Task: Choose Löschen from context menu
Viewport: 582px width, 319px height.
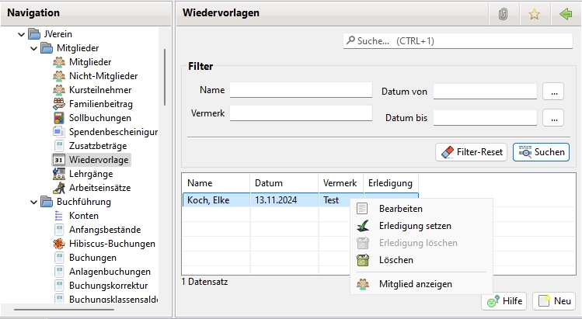Action: (396, 260)
